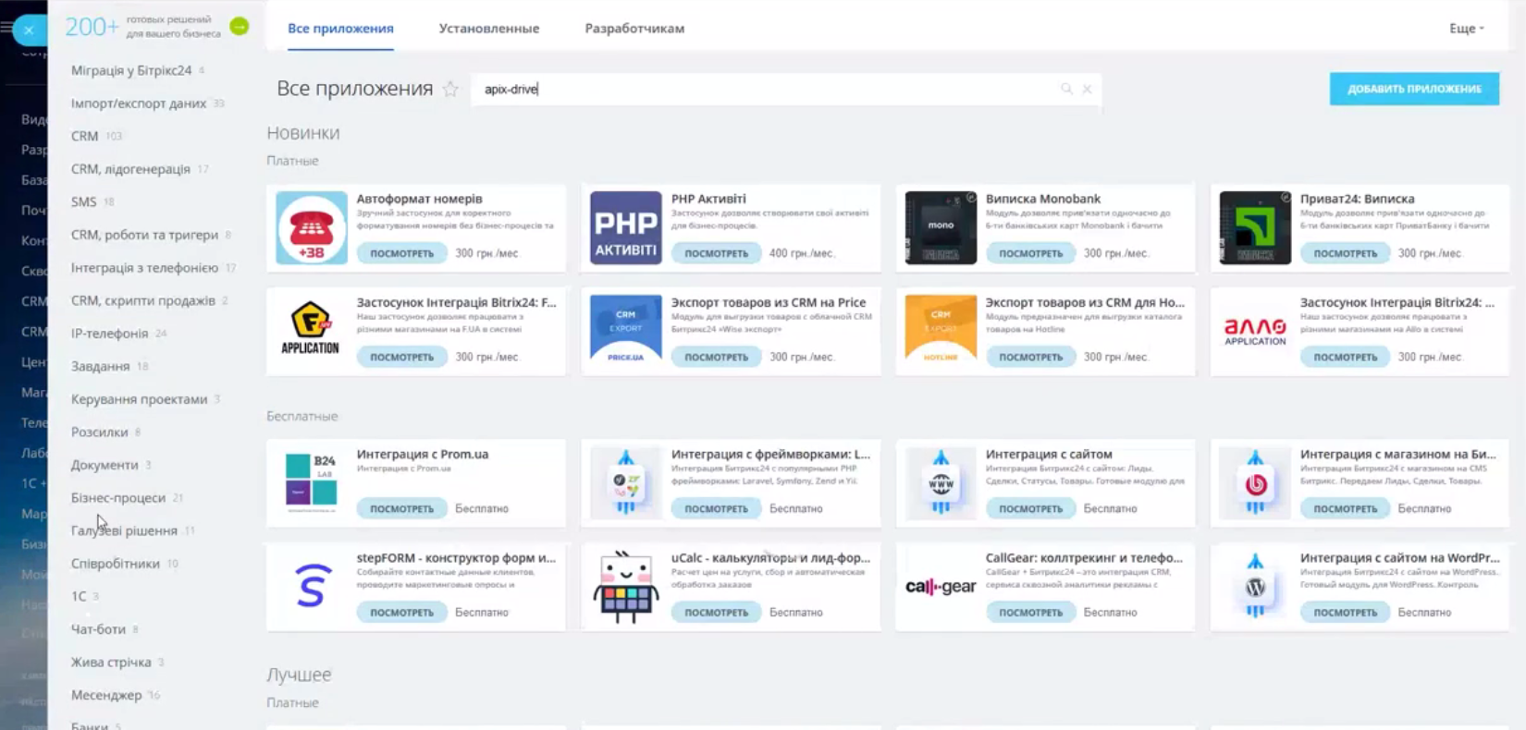
Task: Select Керування проектами category
Action: (140, 399)
